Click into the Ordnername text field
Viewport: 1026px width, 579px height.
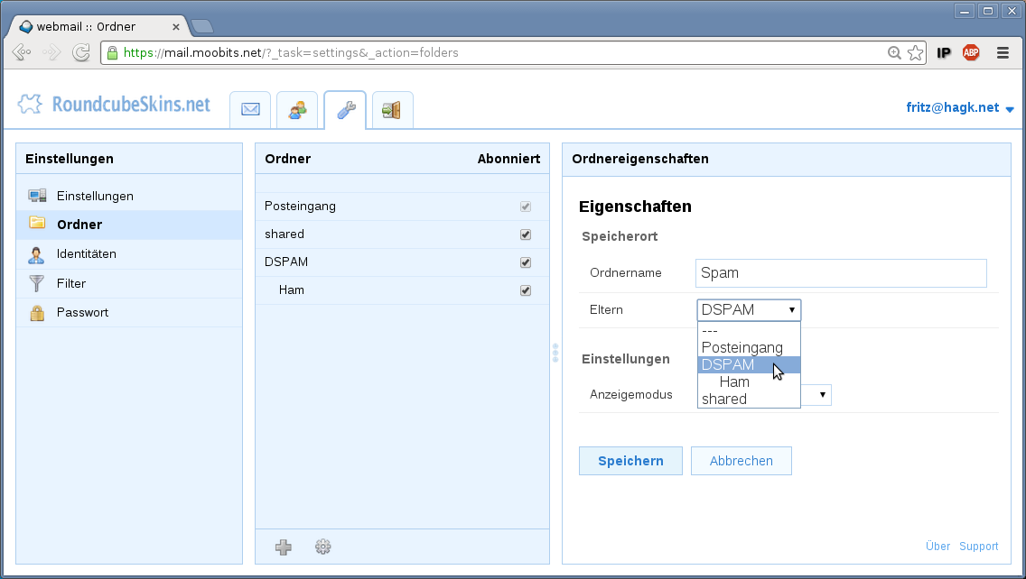coord(841,272)
